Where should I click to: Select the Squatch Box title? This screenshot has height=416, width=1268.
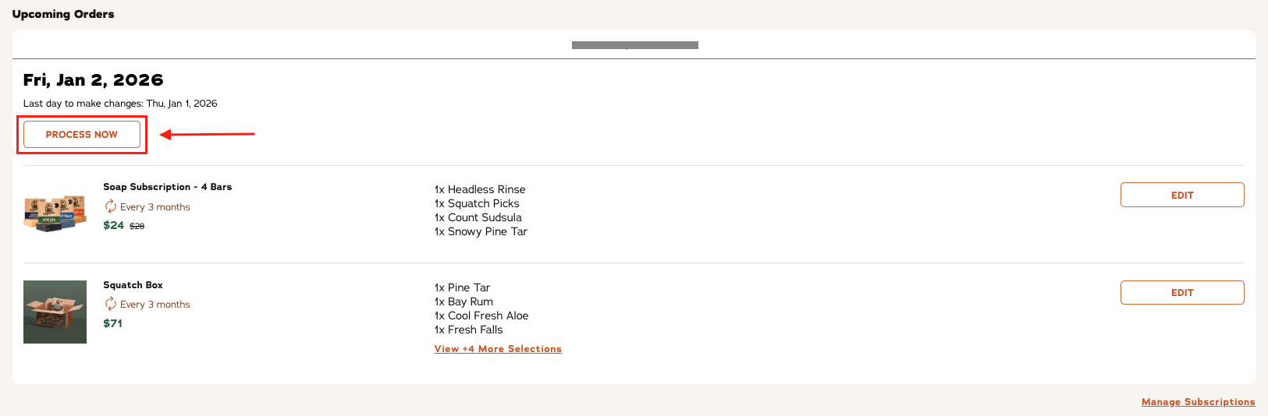[x=133, y=285]
